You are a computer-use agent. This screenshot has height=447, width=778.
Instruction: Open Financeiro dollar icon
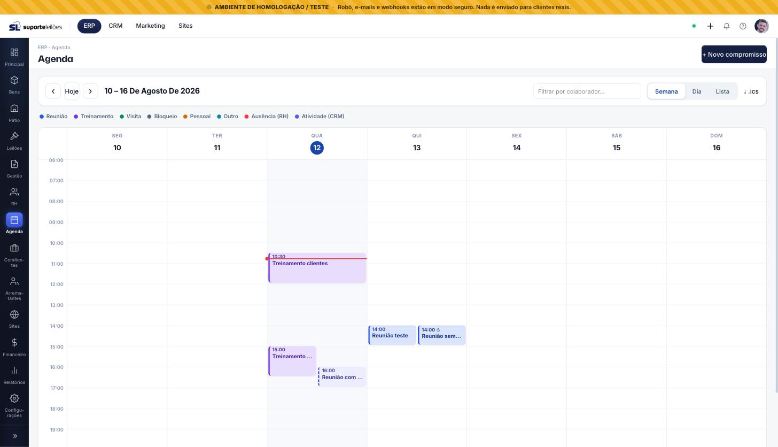point(14,343)
